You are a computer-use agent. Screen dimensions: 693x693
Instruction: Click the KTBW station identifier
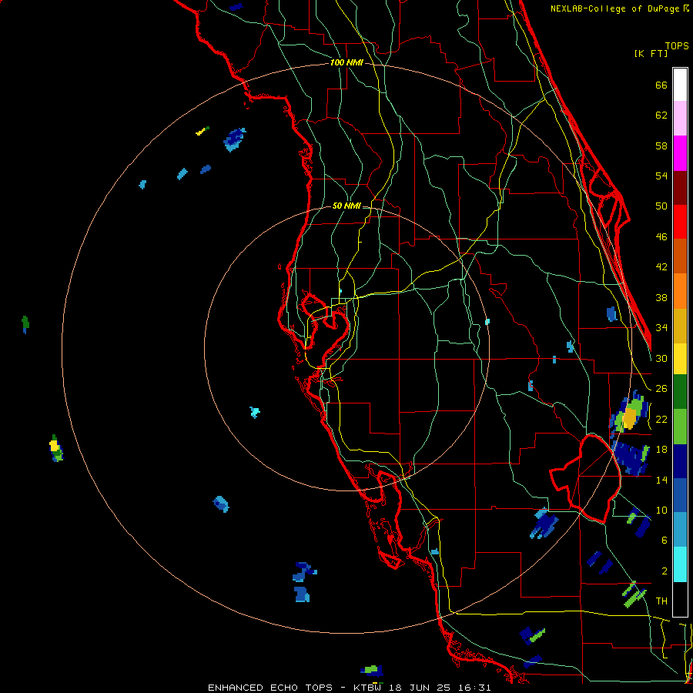pyautogui.click(x=368, y=688)
